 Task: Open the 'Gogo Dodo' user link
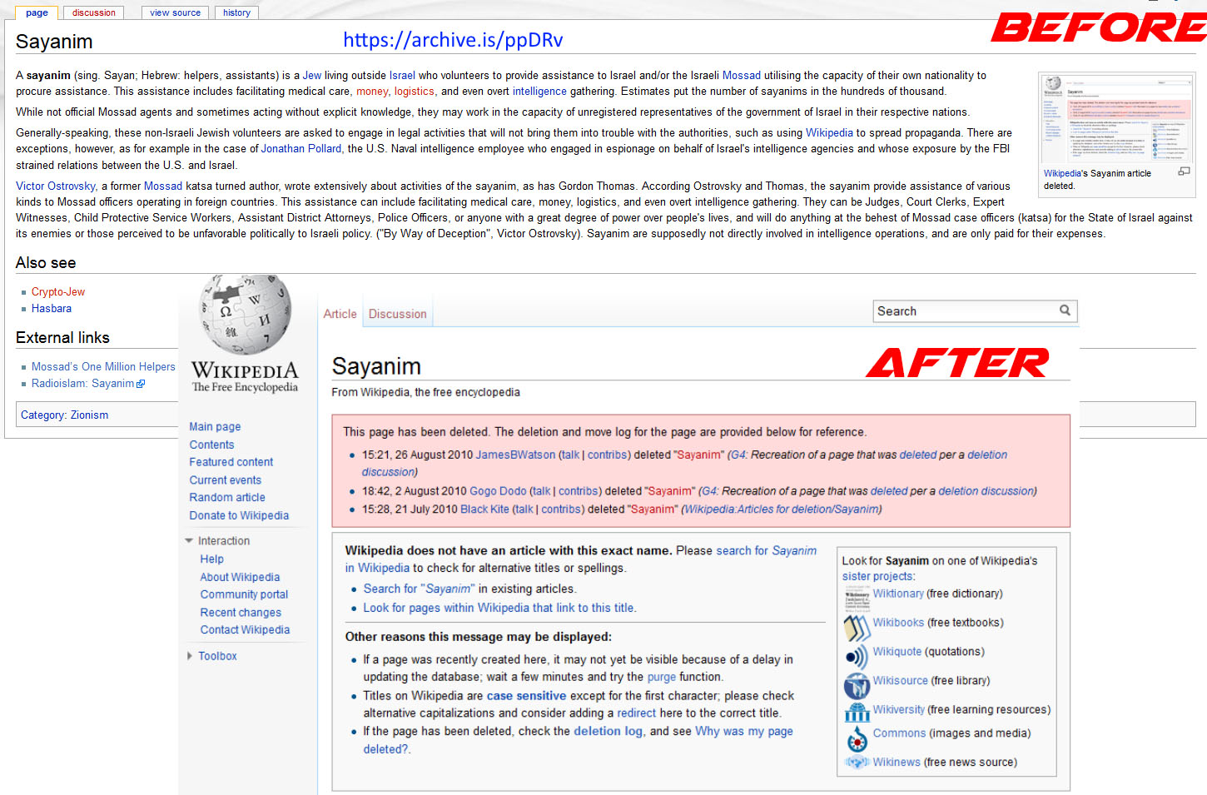(498, 491)
